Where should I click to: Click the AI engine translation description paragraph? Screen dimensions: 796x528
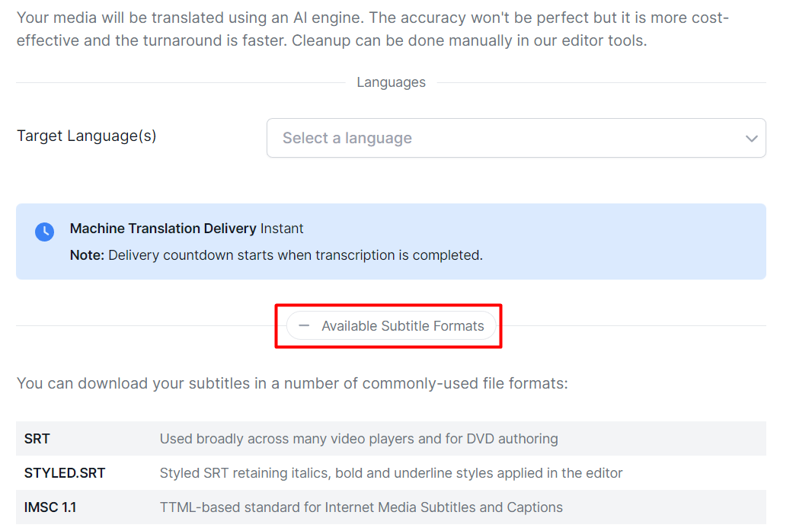pyautogui.click(x=372, y=29)
